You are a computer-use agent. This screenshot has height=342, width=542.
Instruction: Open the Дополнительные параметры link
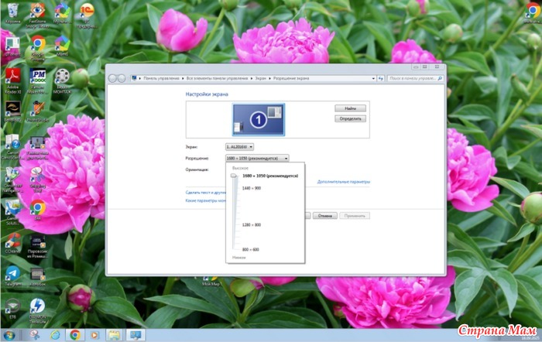coord(343,182)
